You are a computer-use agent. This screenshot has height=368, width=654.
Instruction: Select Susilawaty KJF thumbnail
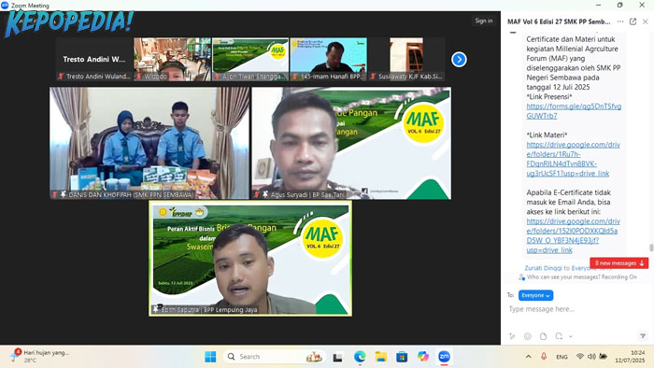click(x=406, y=59)
